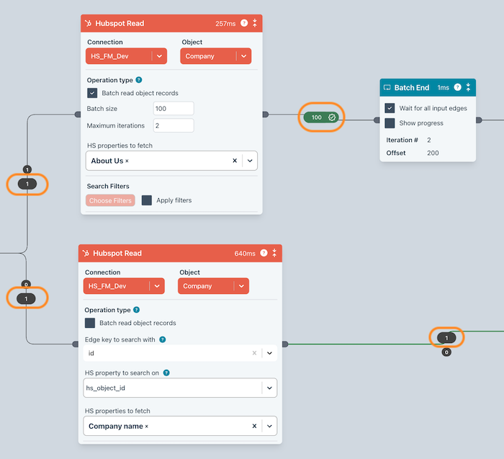This screenshot has height=459, width=504.
Task: Click help icon on bottom Hubspot Read header
Action: click(x=264, y=254)
